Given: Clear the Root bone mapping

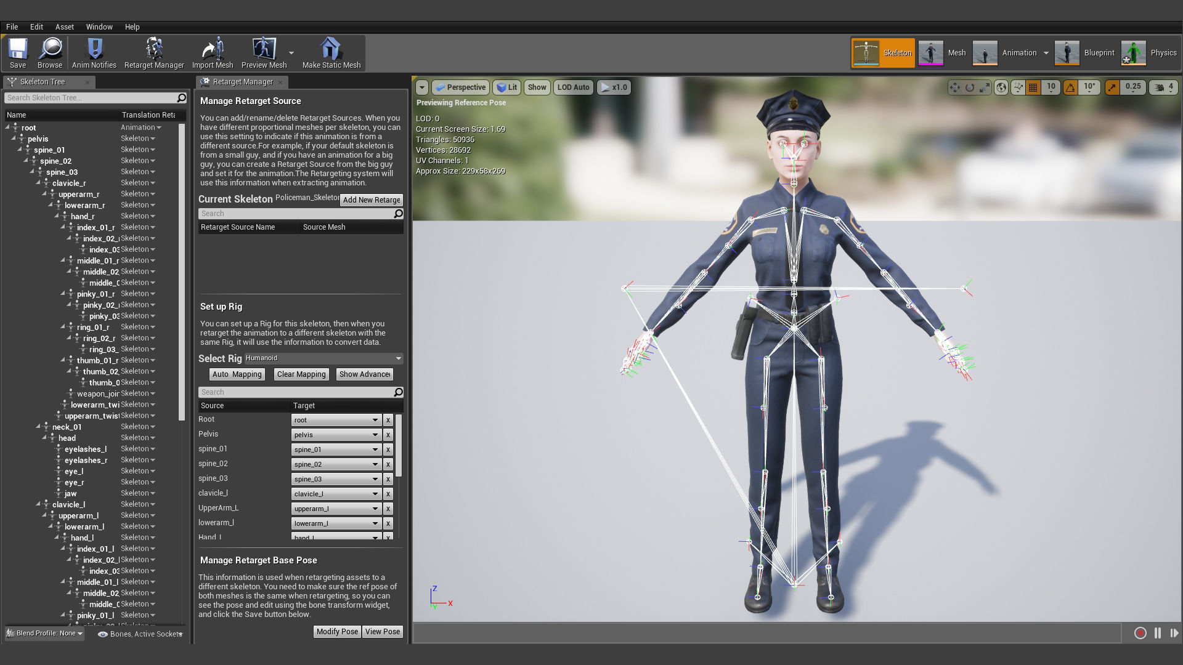Looking at the screenshot, I should click(x=388, y=420).
